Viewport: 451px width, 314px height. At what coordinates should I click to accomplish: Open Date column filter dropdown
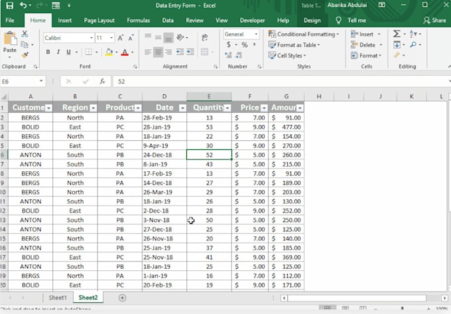click(182, 108)
